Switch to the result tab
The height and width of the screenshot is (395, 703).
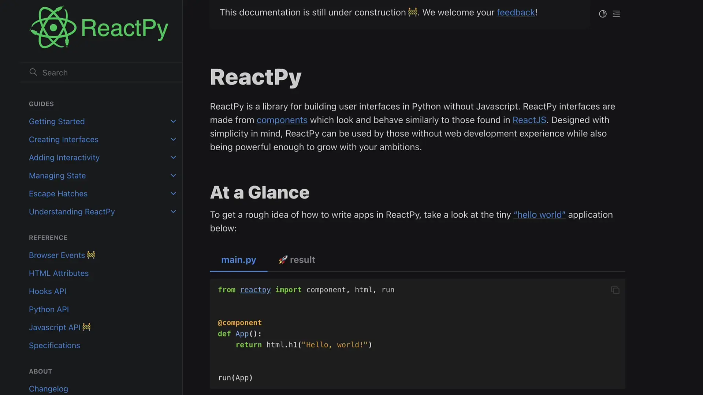pos(297,260)
